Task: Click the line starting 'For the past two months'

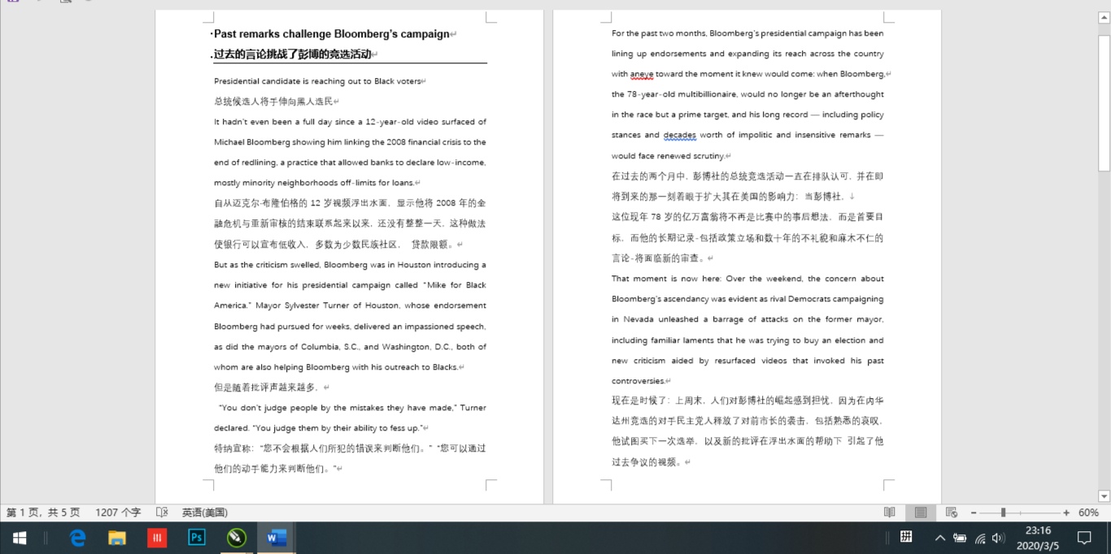Action: [x=747, y=33]
